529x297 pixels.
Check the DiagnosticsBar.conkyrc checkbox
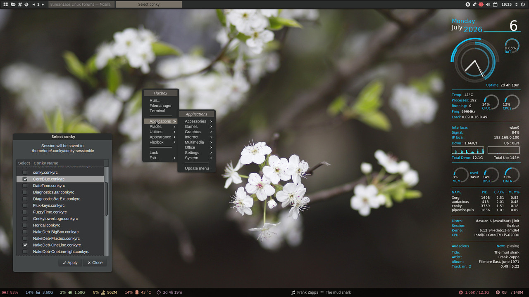[x=25, y=192]
